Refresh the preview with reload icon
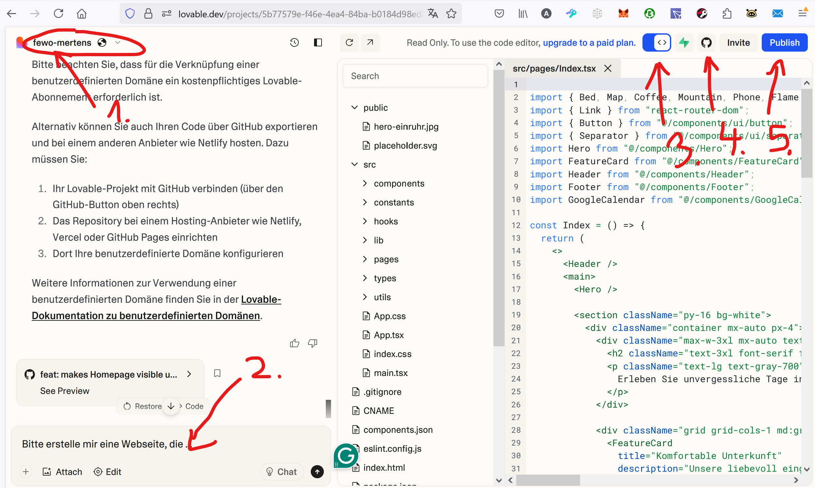The height and width of the screenshot is (488, 815). tap(349, 42)
